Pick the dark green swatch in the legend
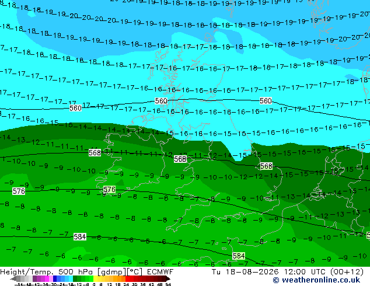 pyautogui.click(x=75, y=278)
